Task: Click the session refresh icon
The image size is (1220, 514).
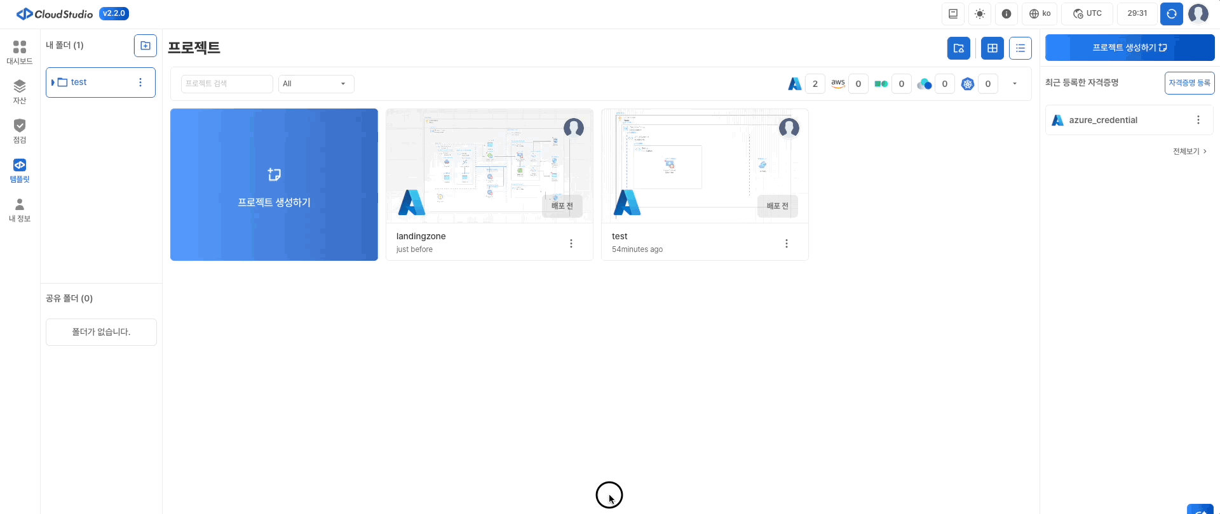Action: [1171, 13]
